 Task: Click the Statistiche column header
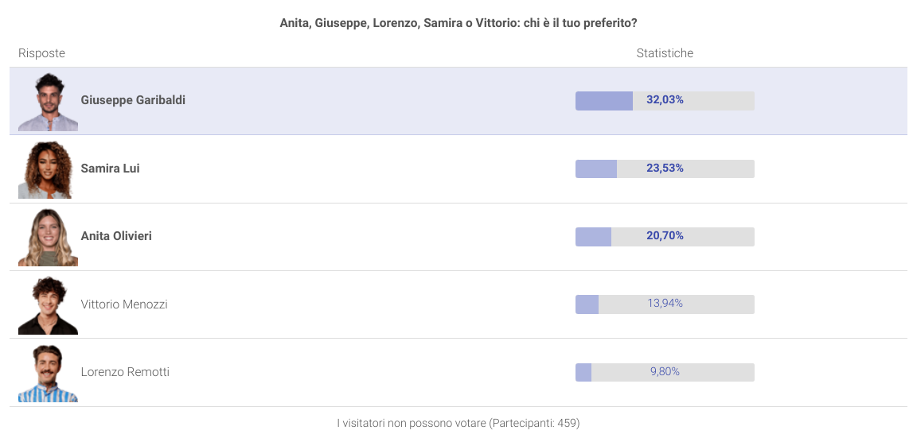665,53
